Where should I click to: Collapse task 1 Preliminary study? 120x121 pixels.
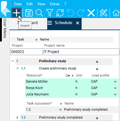[x=13, y=61]
